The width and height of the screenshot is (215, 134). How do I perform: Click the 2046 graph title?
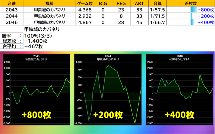coord(180,58)
